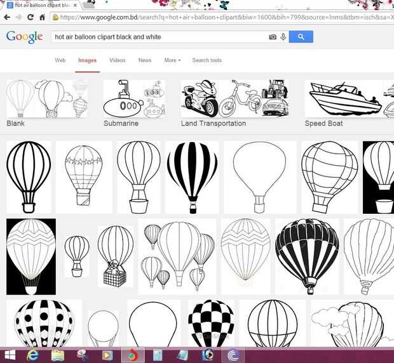Screen dimensions: 394x363
Task: Open File Explorer from taskbar
Action: (58, 355)
